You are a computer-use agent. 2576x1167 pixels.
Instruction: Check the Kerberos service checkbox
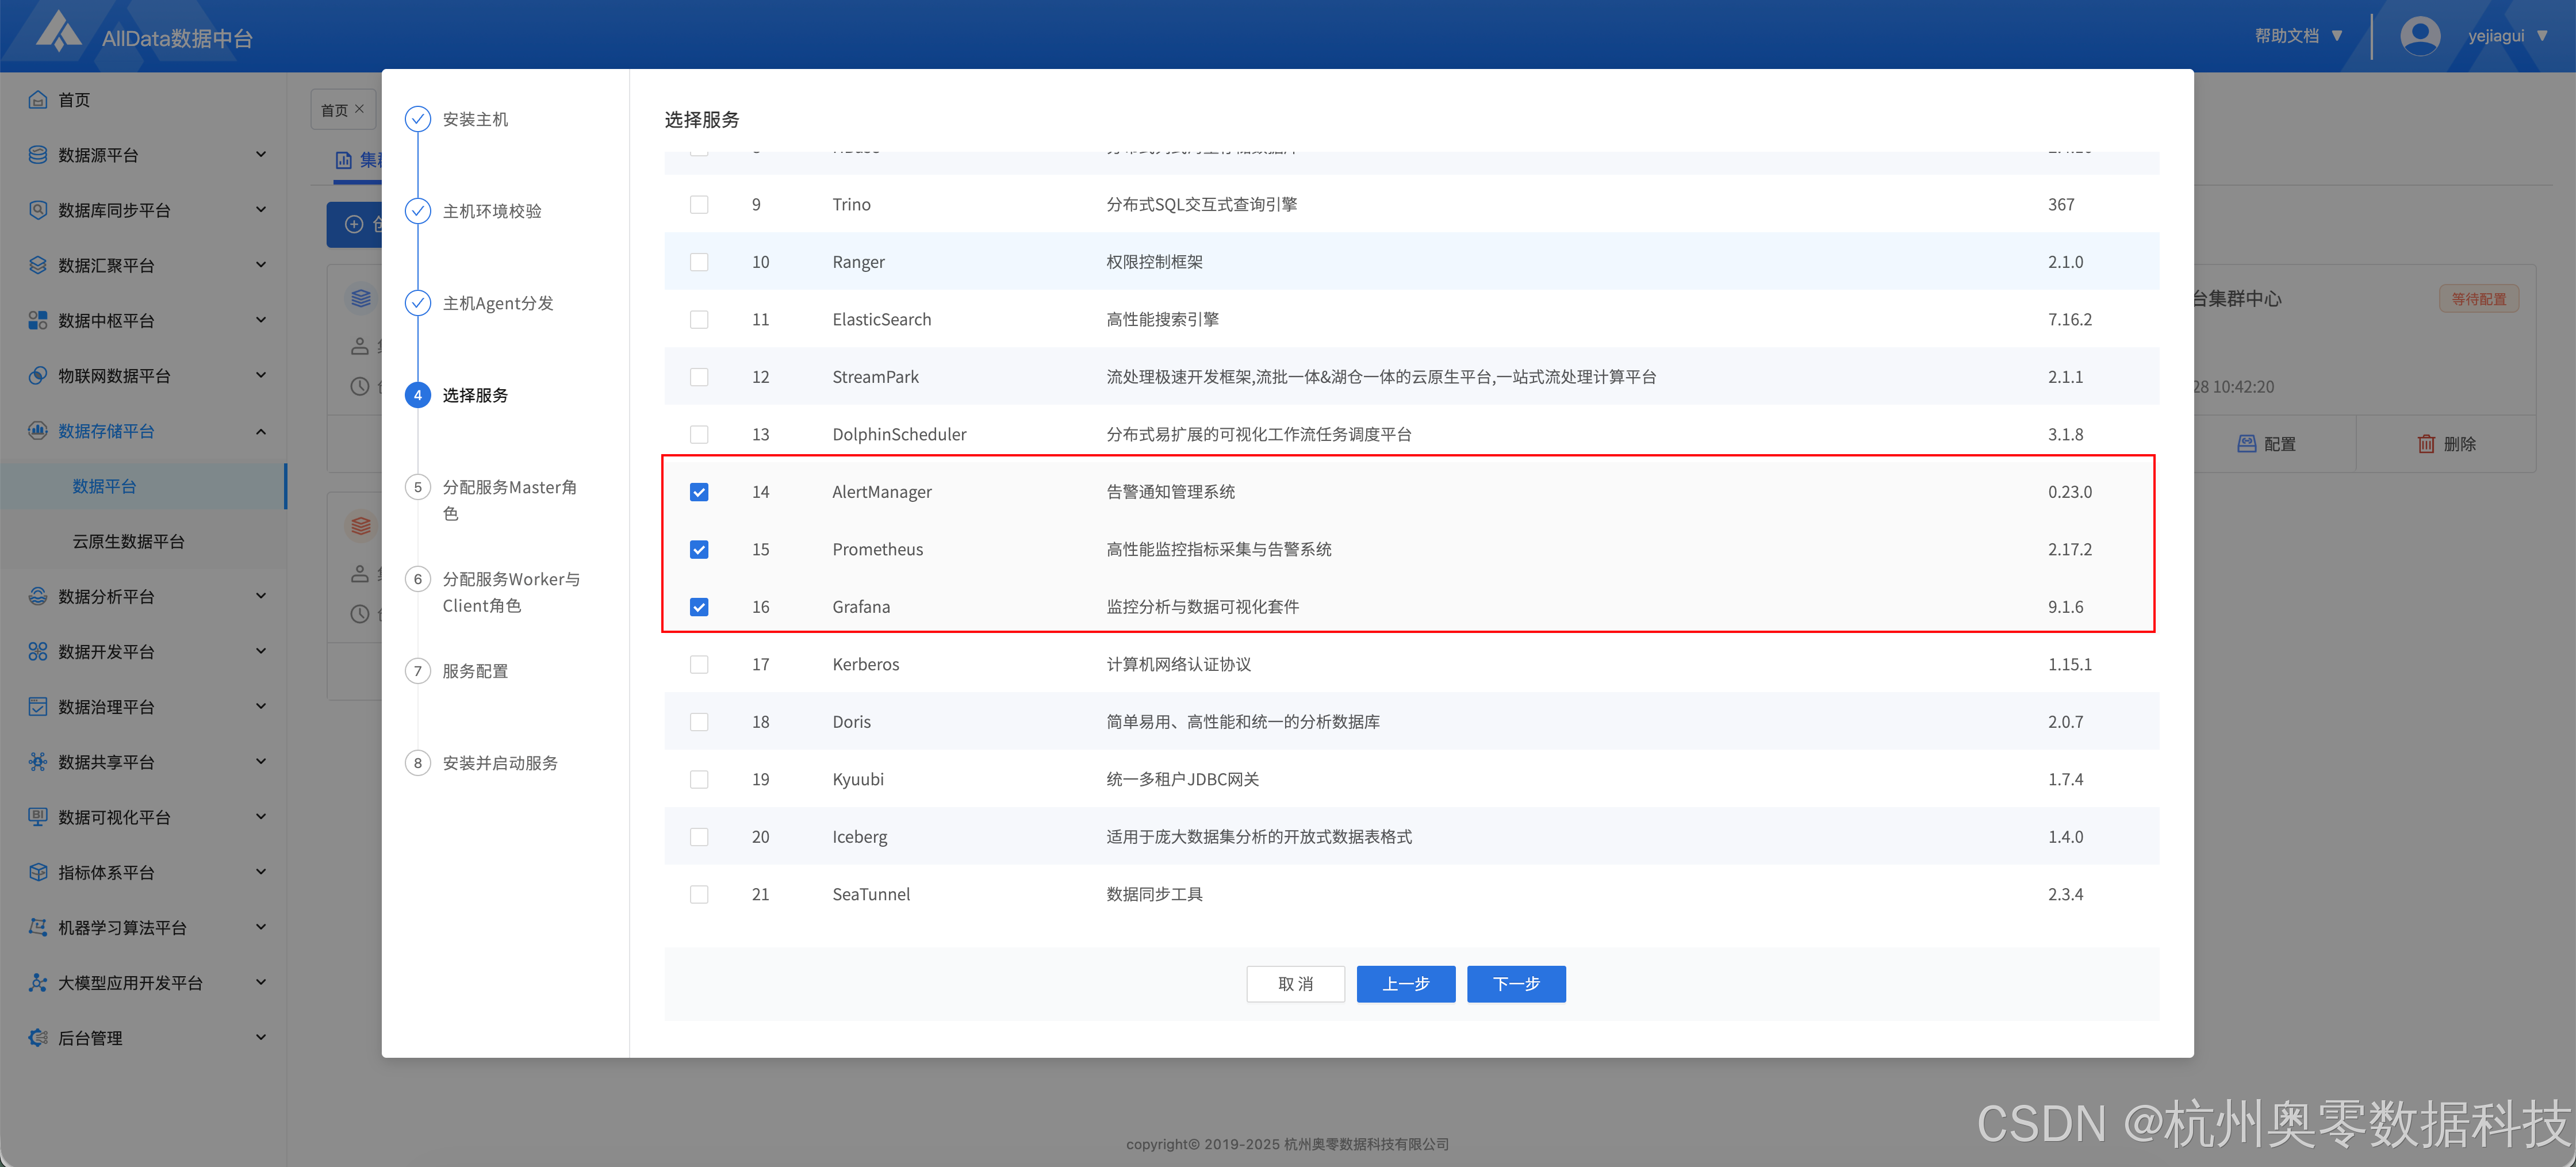(x=699, y=665)
